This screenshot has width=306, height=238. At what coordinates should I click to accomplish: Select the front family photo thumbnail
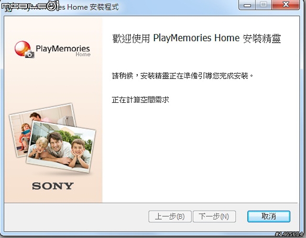pyautogui.click(x=61, y=147)
